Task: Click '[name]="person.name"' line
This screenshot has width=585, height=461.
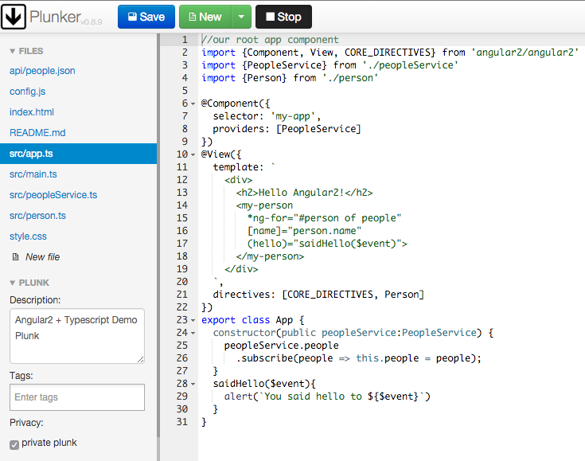Action: coord(304,231)
